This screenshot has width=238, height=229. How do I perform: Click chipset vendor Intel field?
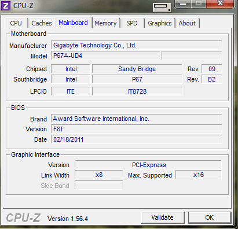71,69
